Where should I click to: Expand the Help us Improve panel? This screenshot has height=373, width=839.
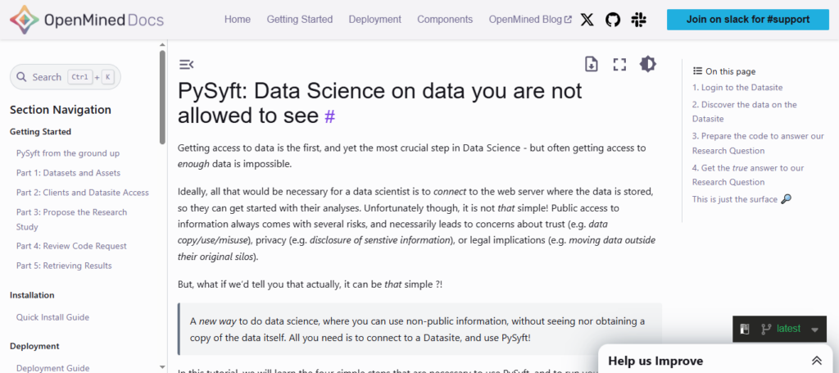[816, 361]
